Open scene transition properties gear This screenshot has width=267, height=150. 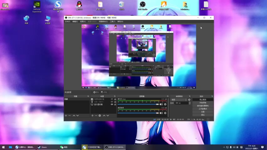pyautogui.click(x=189, y=100)
